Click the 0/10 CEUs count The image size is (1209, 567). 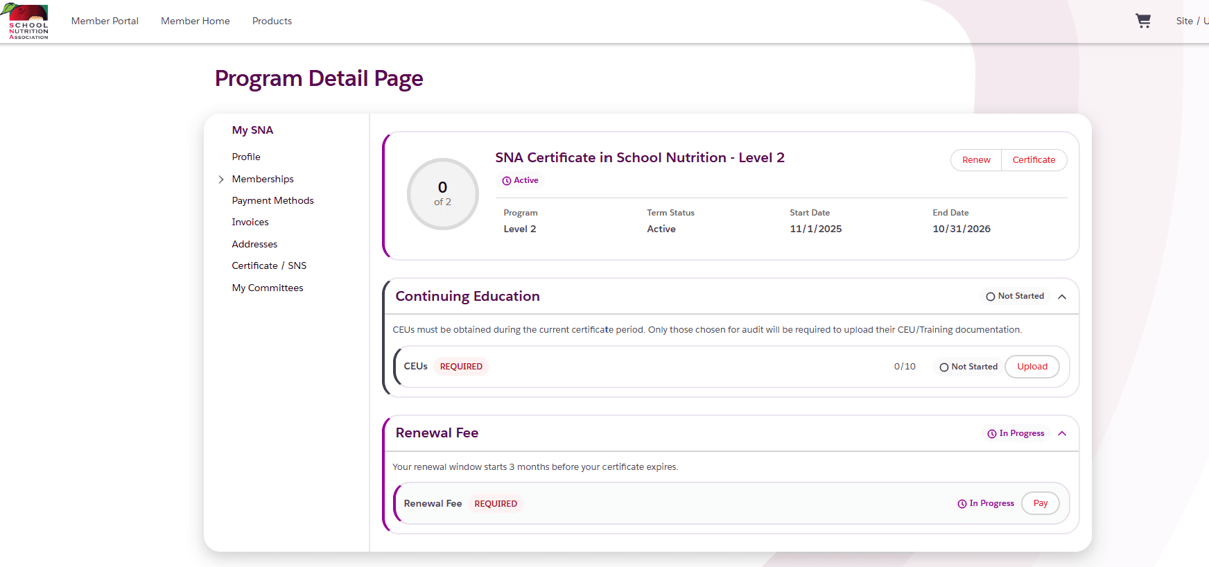(x=905, y=367)
